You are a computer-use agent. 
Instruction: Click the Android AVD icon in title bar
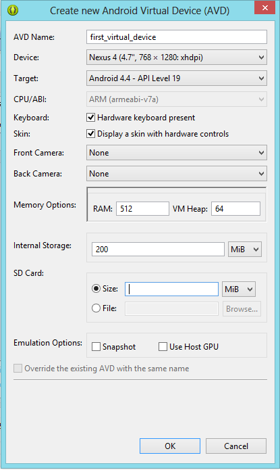(x=13, y=10)
